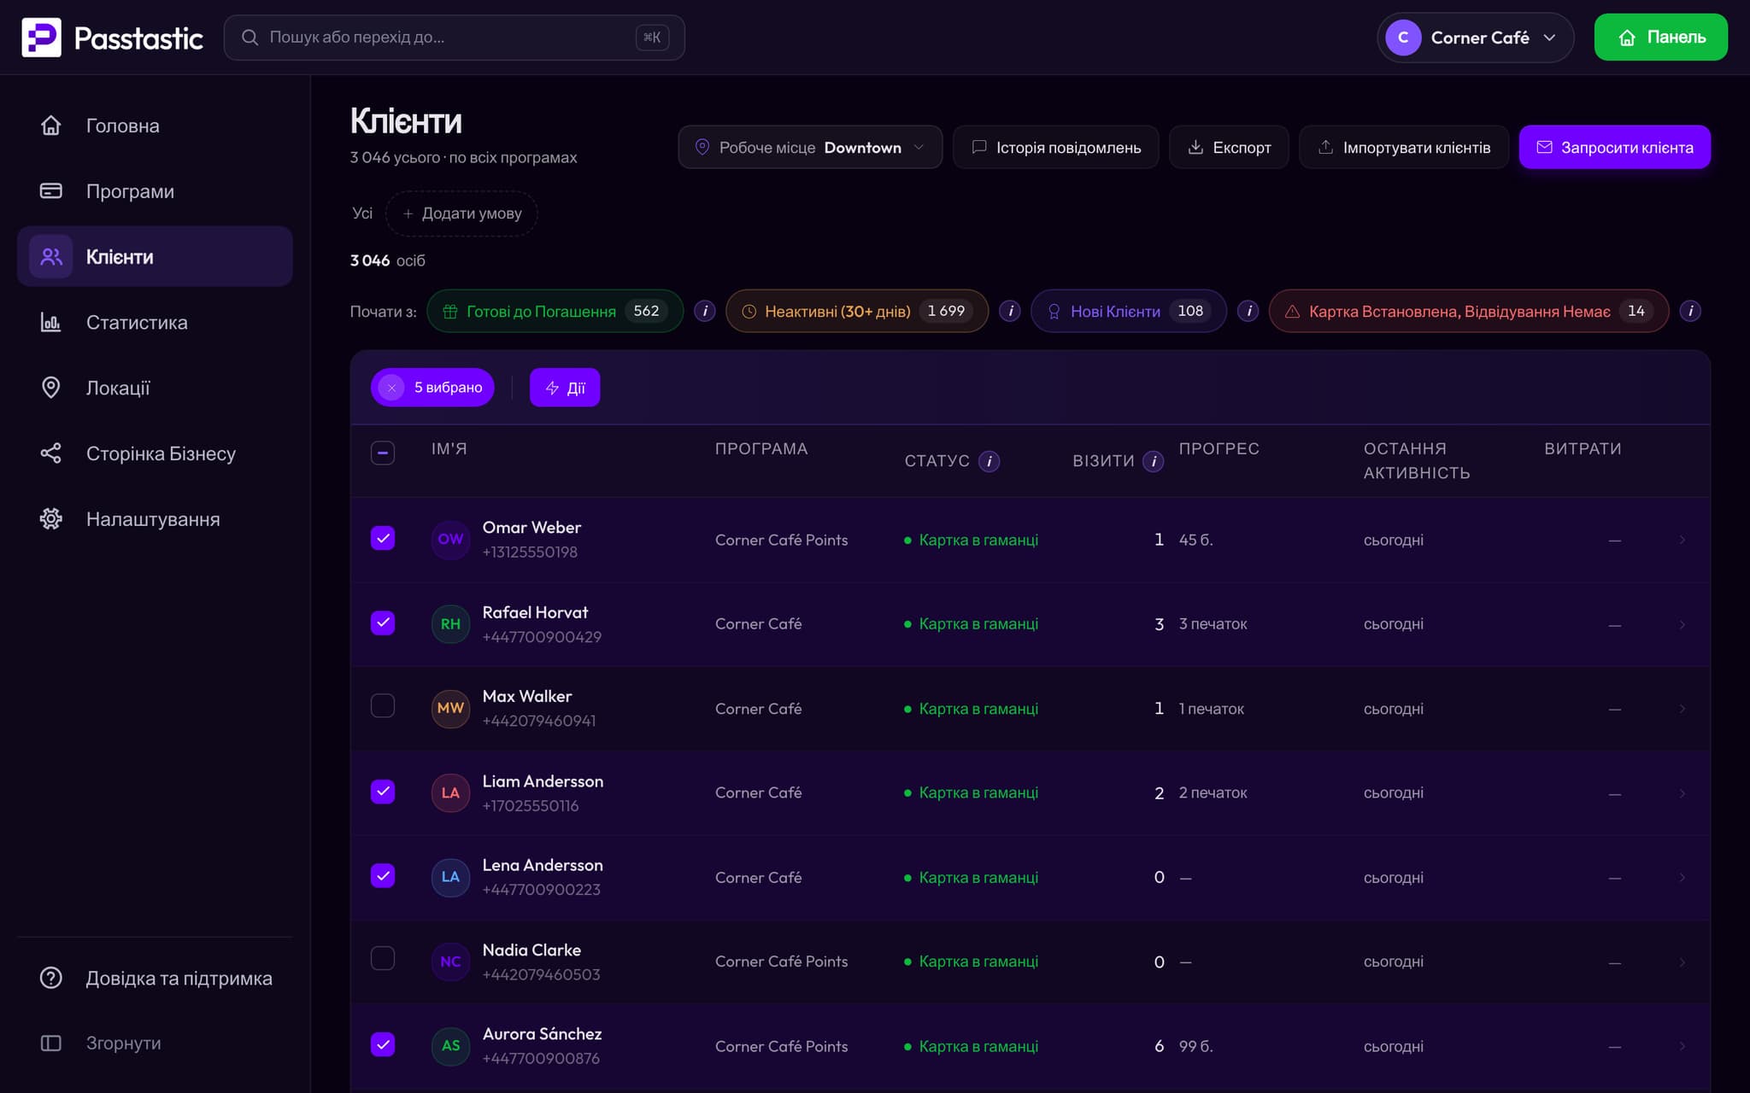Open Програми in sidebar
Screen dimensions: 1750x1093
155,191
